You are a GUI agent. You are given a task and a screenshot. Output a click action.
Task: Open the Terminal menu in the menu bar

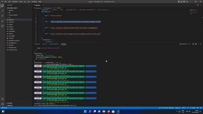(x=34, y=2)
